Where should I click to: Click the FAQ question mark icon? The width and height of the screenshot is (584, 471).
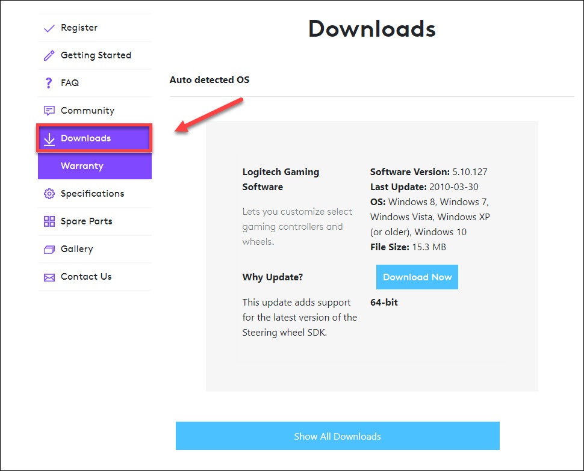[48, 83]
